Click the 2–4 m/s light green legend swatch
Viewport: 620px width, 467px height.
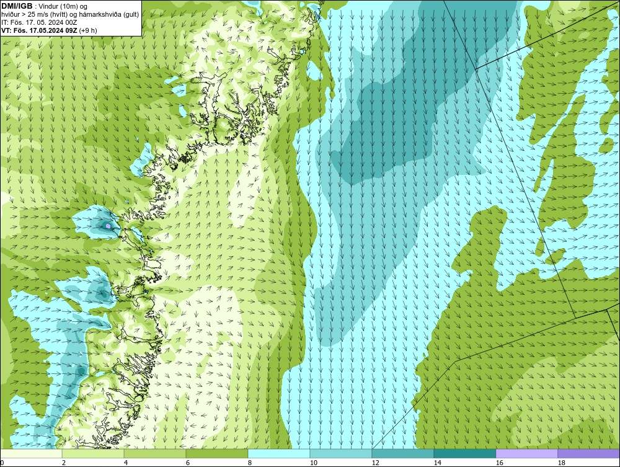(93, 453)
